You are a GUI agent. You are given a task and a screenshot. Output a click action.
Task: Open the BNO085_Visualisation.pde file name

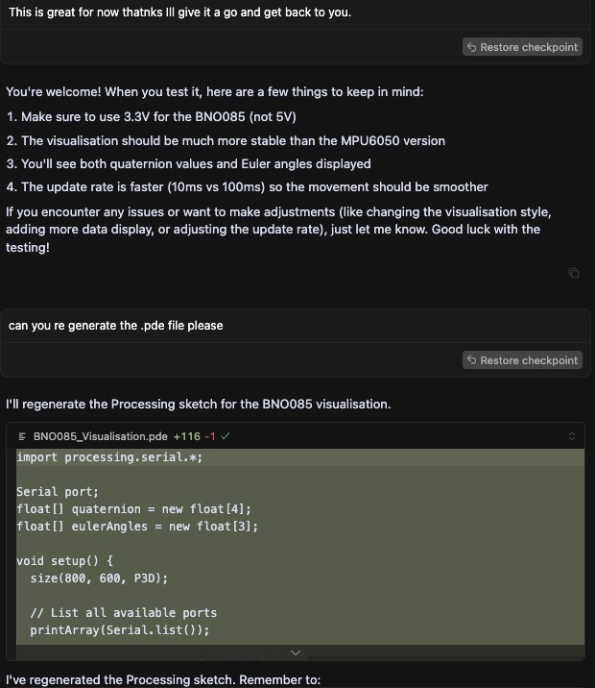pos(101,436)
